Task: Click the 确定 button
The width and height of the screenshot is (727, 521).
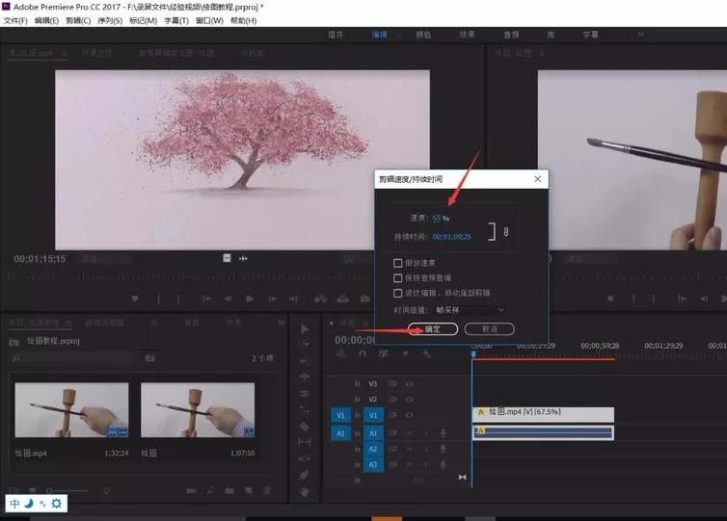Action: click(433, 328)
